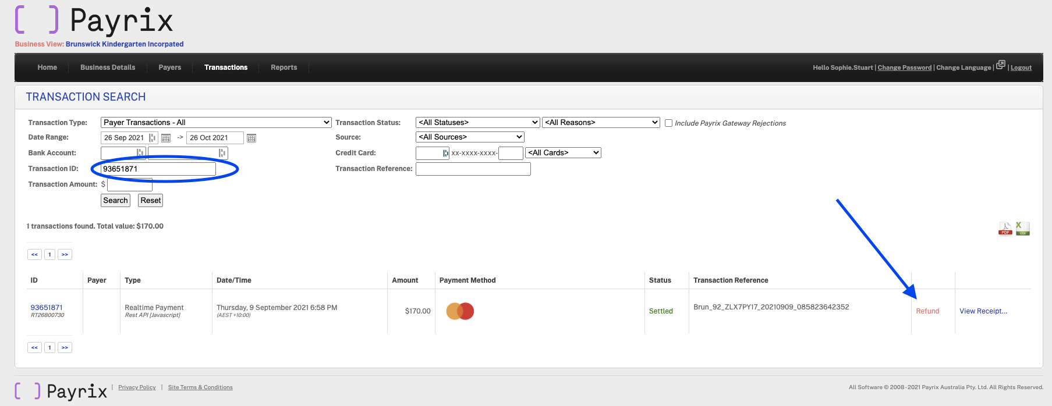Open the Payers menu
The image size is (1052, 406).
click(170, 67)
